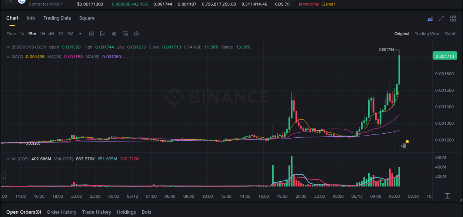Collapse the MA indicator legend chevron
463x217 pixels.
click(8, 57)
